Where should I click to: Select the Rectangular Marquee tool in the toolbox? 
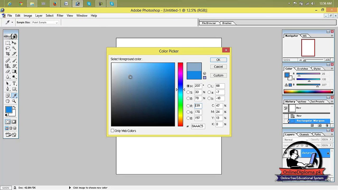click(x=8, y=43)
